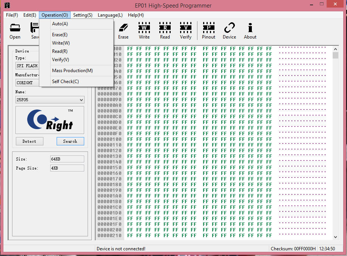The image size is (347, 256).
Task: Click the Search button
Action: coord(70,141)
